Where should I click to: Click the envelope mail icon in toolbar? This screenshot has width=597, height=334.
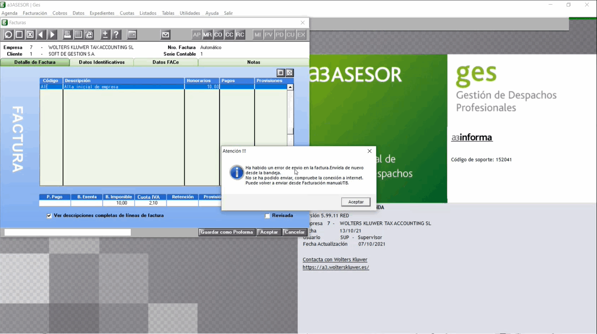tap(165, 35)
